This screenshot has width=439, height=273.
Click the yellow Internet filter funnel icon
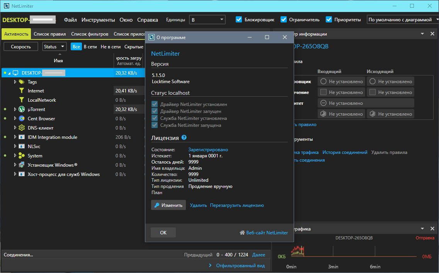point(22,91)
